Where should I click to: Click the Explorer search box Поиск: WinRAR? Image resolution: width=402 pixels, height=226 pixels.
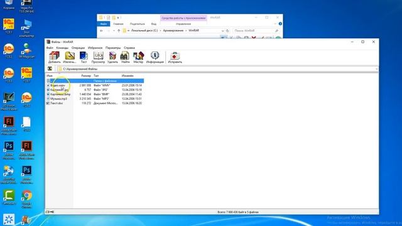pyautogui.click(x=256, y=31)
